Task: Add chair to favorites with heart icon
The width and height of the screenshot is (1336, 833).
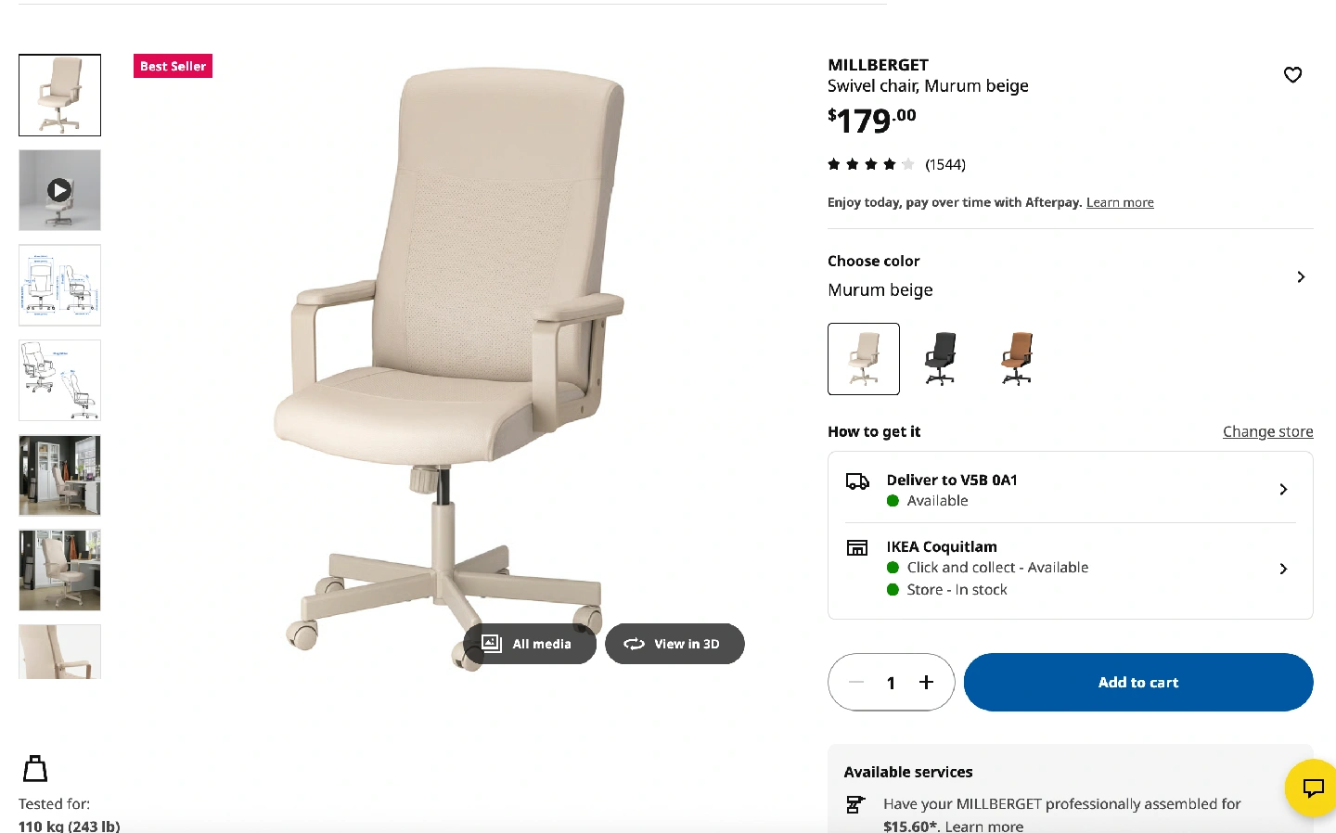Action: tap(1292, 75)
